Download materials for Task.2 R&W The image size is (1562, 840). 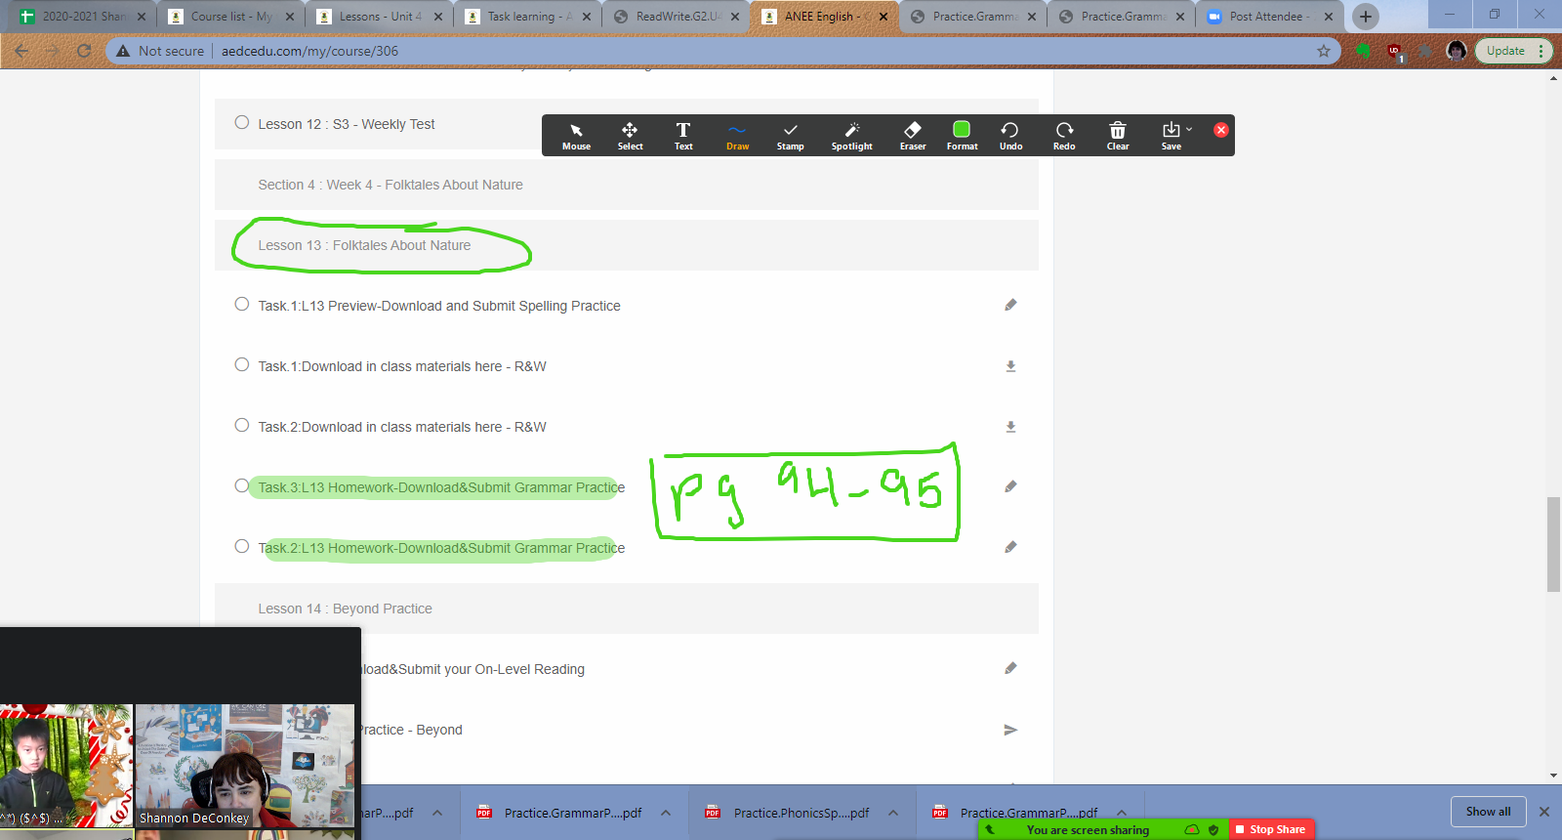pyautogui.click(x=1010, y=427)
